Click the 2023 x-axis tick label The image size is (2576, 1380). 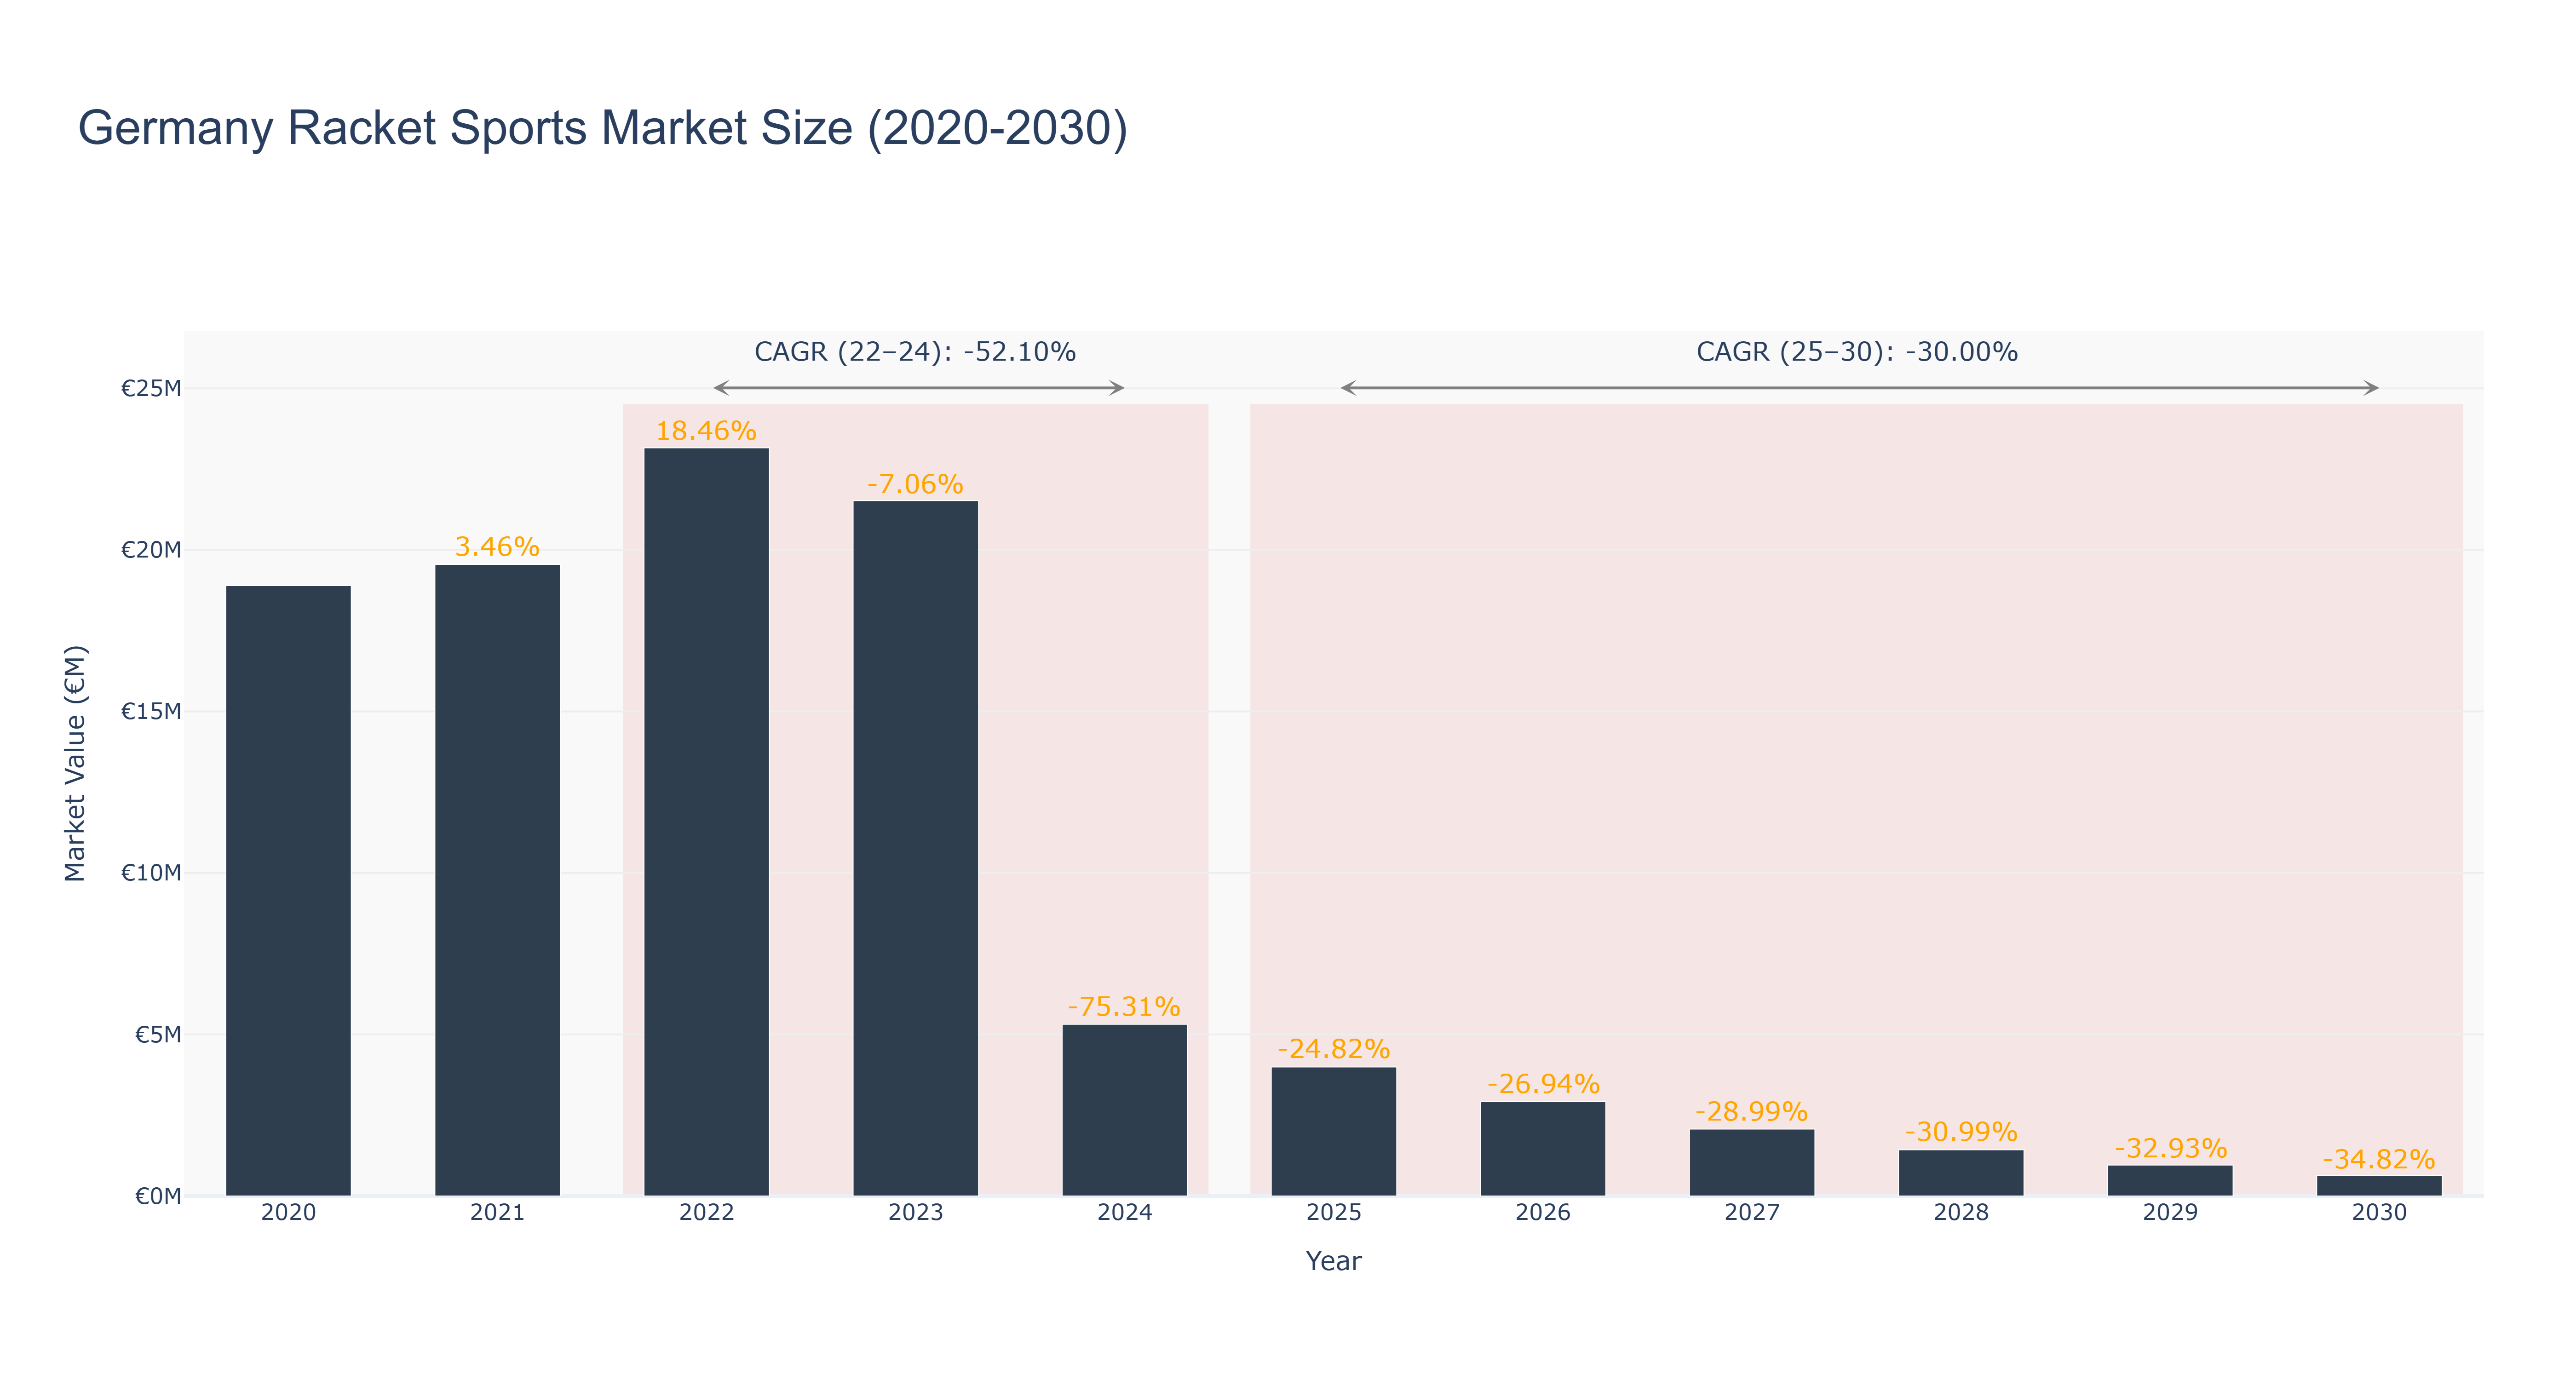point(915,1213)
